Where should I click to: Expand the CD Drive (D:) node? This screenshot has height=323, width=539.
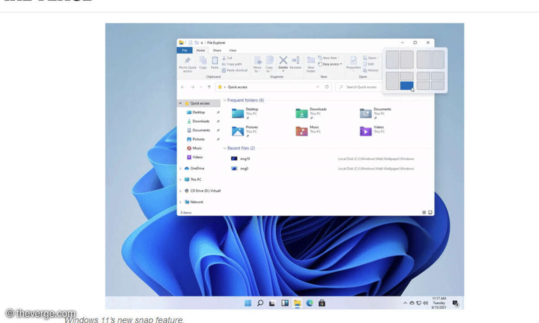[181, 191]
